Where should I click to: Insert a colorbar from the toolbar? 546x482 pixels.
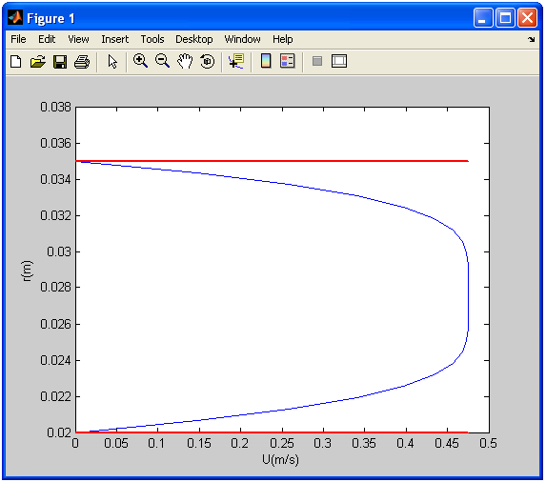tap(266, 61)
